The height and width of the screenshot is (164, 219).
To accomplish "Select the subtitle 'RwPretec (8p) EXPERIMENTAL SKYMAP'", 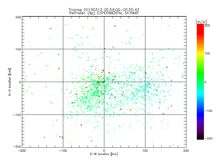I will 104,13.
